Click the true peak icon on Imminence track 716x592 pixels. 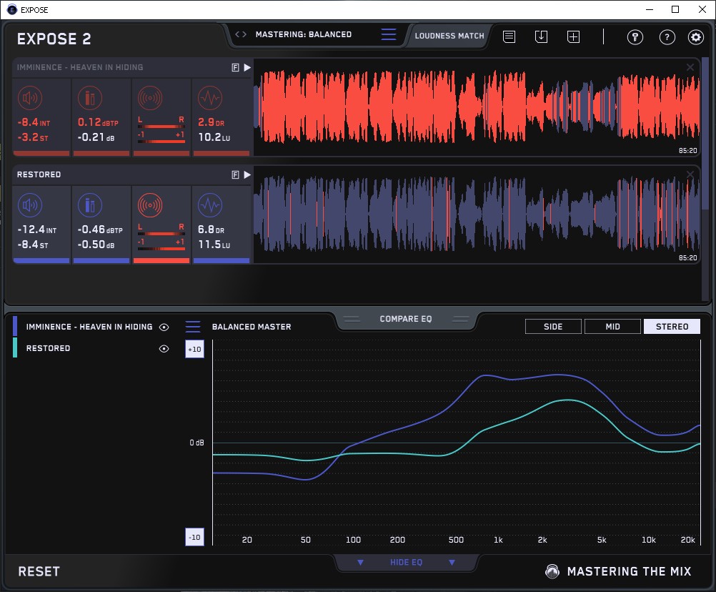click(90, 98)
